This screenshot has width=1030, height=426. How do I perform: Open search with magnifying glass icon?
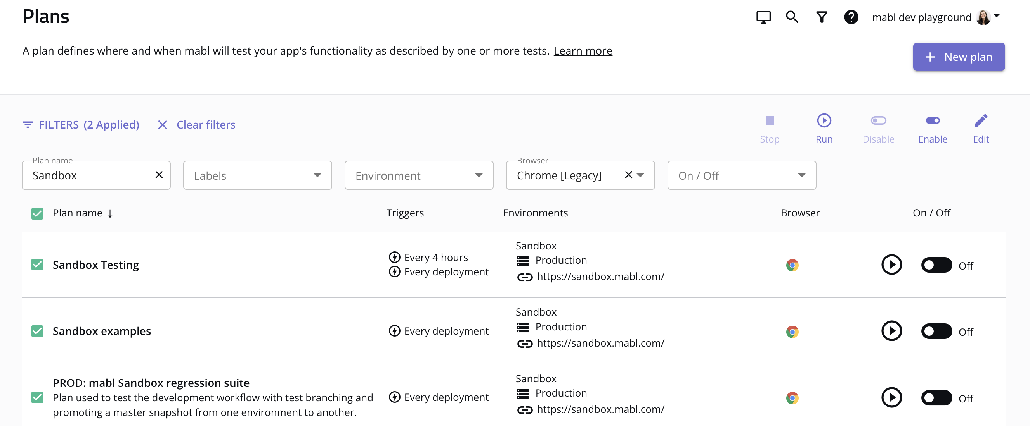(x=792, y=17)
